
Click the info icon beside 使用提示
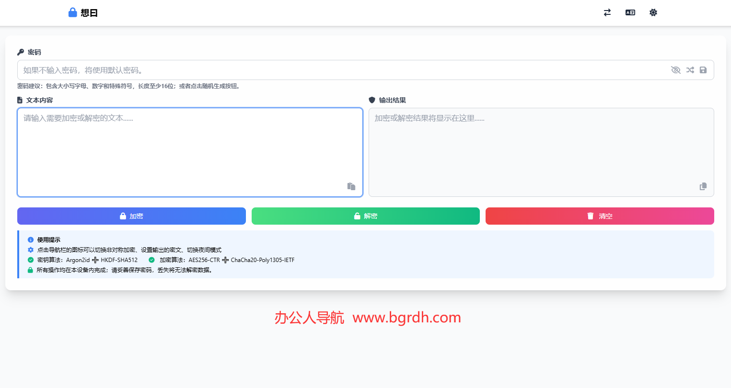(31, 240)
